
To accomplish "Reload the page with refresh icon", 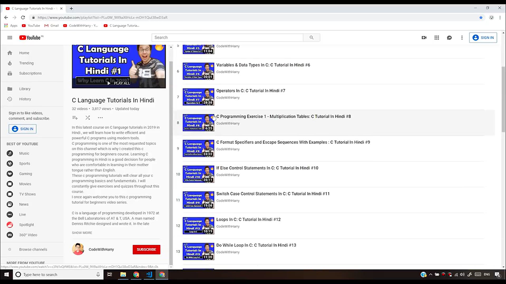I will pyautogui.click(x=23, y=17).
